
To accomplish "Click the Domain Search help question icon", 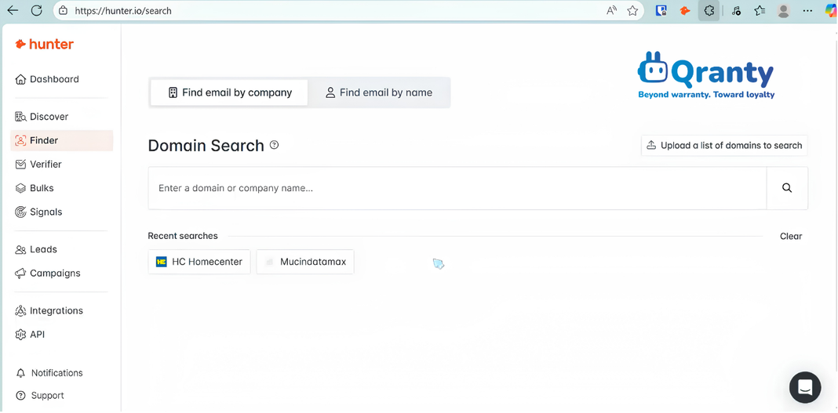I will click(x=274, y=145).
